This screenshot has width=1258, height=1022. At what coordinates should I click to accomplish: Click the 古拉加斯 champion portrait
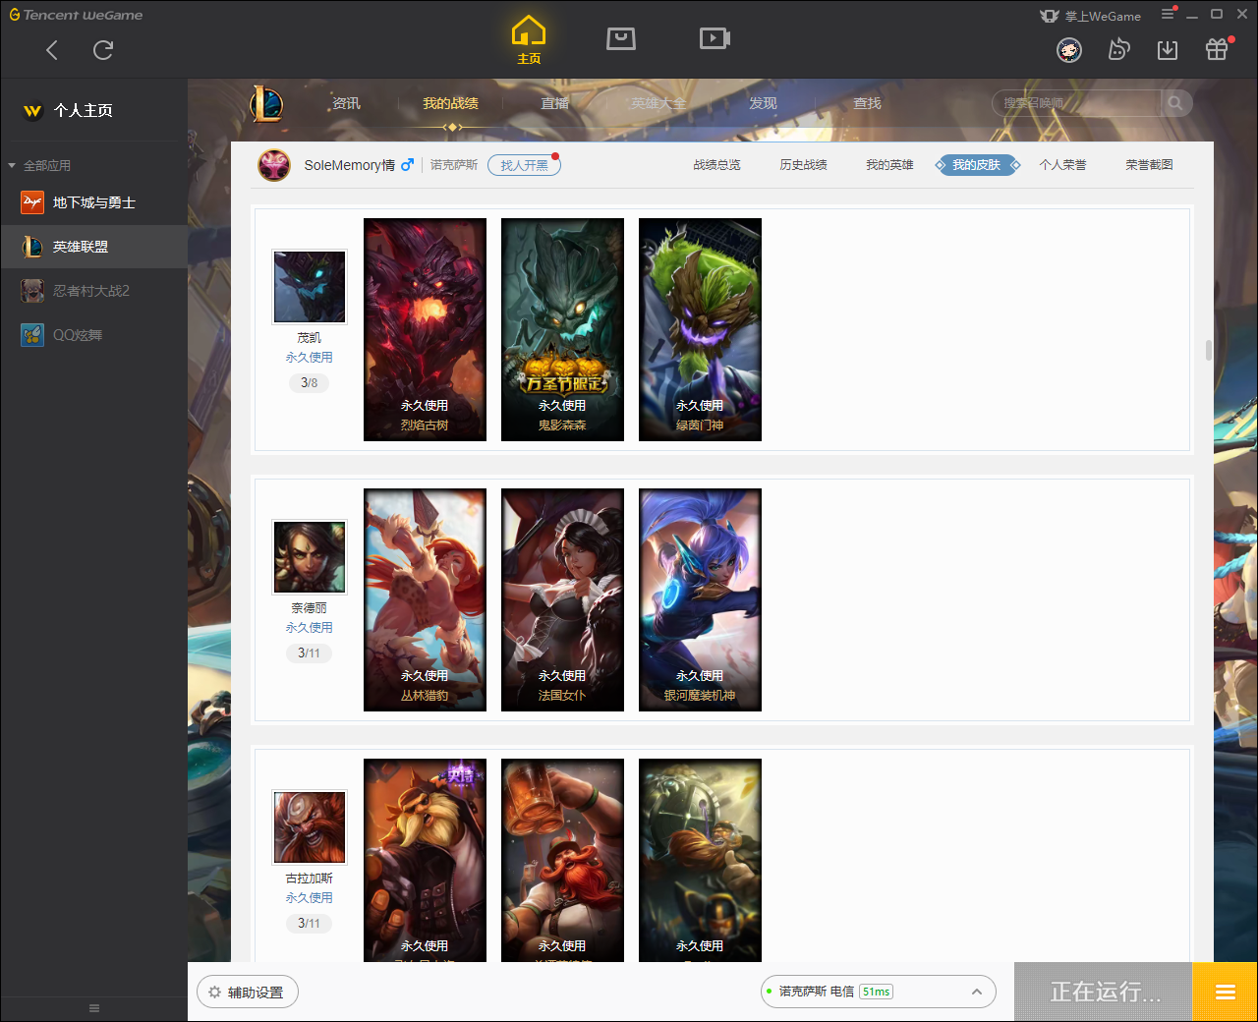310,827
